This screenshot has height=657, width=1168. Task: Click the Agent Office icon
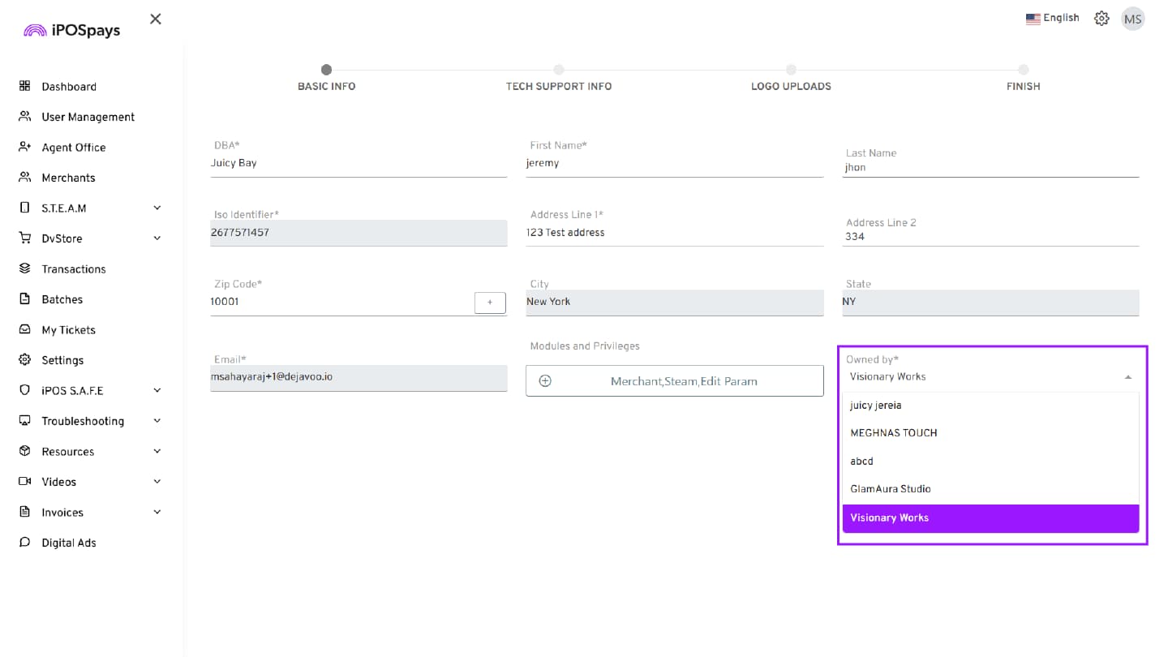(24, 147)
